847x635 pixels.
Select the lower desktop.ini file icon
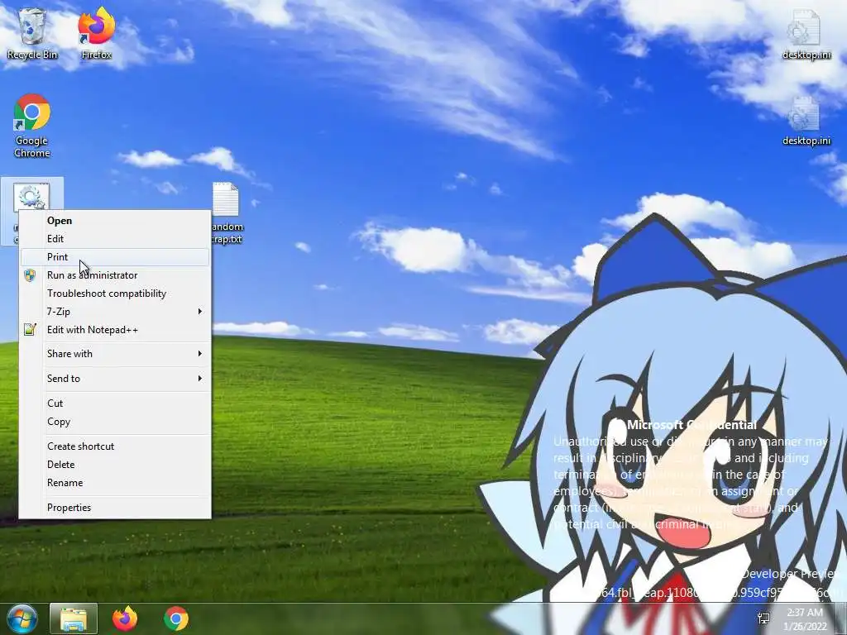click(806, 121)
